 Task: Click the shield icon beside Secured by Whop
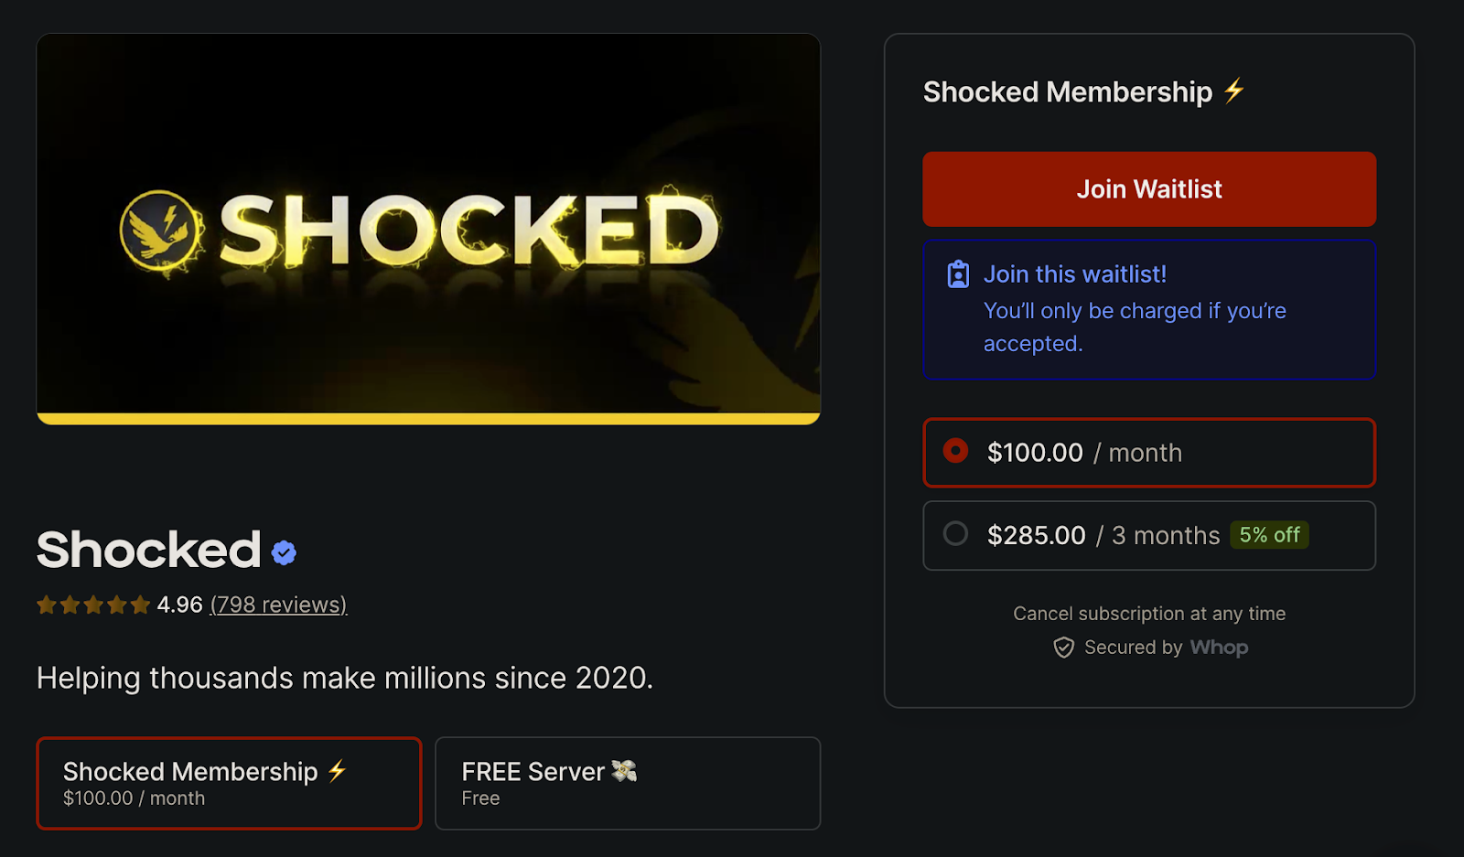pyautogui.click(x=1064, y=648)
